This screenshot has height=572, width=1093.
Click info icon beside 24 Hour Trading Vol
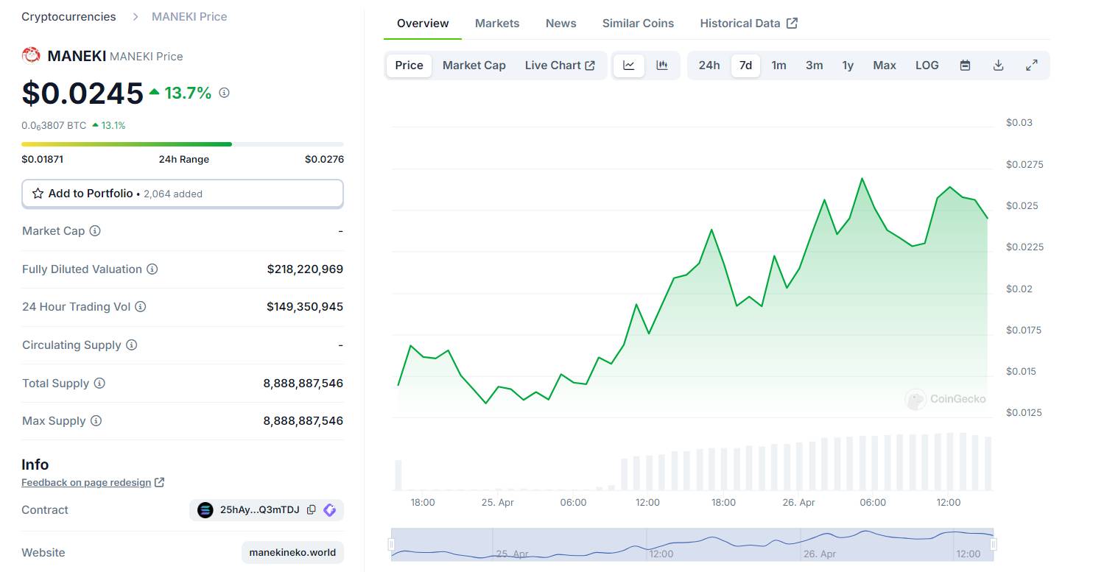click(140, 307)
